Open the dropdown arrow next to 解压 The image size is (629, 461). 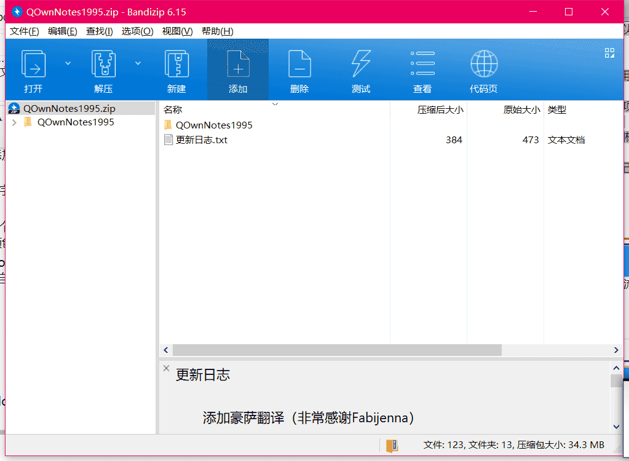coord(138,63)
